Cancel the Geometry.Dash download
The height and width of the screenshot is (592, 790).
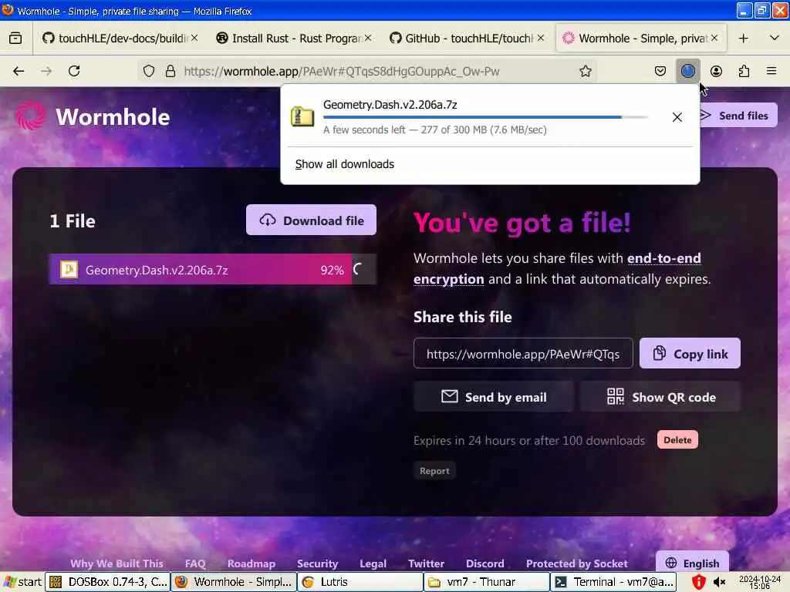[677, 117]
